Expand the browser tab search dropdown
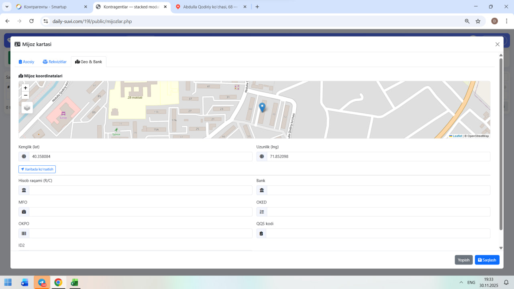 click(7, 7)
